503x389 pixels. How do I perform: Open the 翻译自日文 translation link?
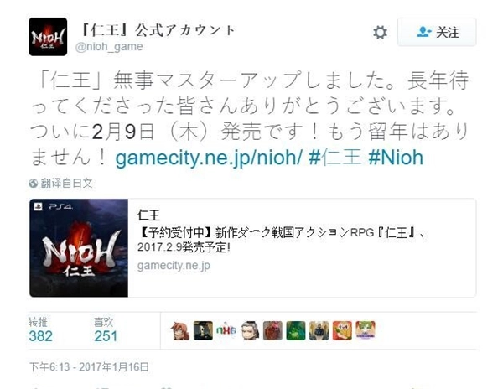(x=67, y=184)
